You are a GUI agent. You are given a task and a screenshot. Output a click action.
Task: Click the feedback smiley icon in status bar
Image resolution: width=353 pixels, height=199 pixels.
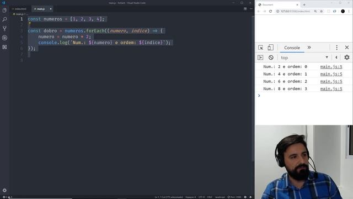pos(245,197)
